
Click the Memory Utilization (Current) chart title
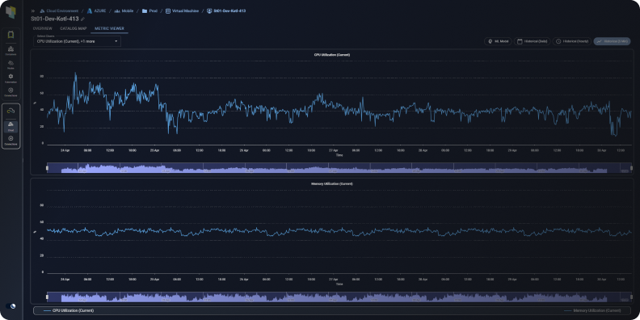coord(332,183)
